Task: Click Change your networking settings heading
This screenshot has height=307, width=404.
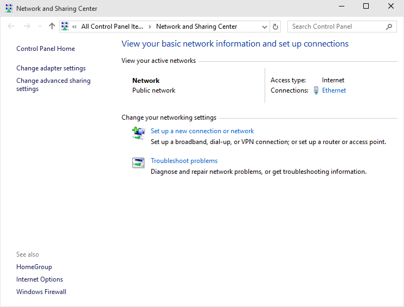Action: pos(169,117)
